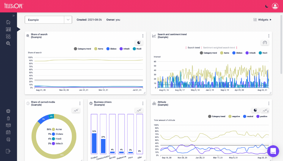The height and width of the screenshot is (161, 283).
Task: Click gauge icon in Search and sentiment trend
Action: [265, 43]
